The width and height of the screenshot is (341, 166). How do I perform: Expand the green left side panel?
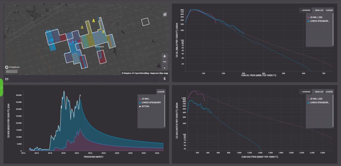click(2, 88)
